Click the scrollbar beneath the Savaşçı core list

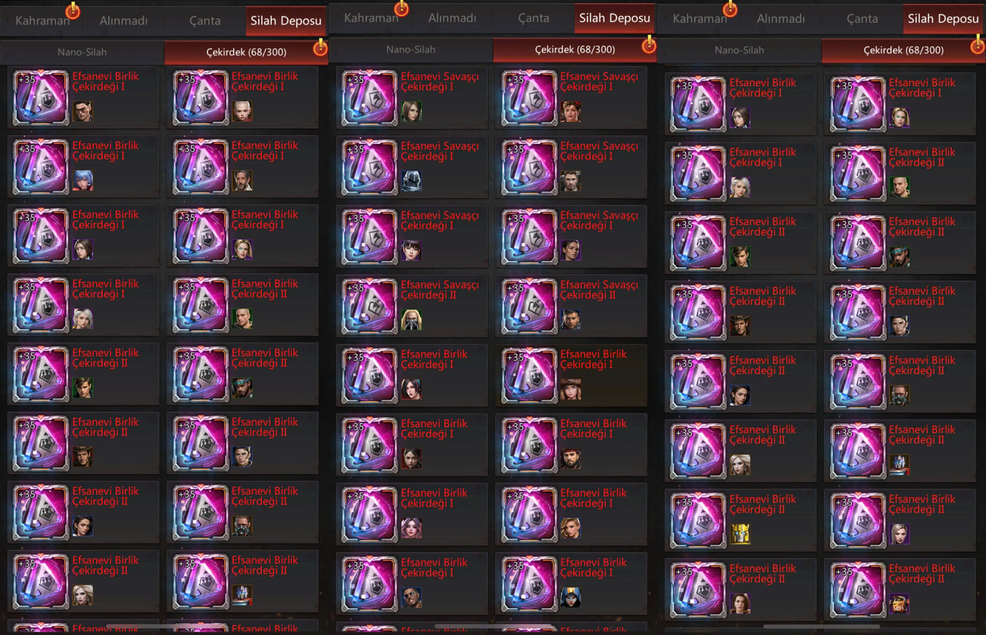pos(493,627)
